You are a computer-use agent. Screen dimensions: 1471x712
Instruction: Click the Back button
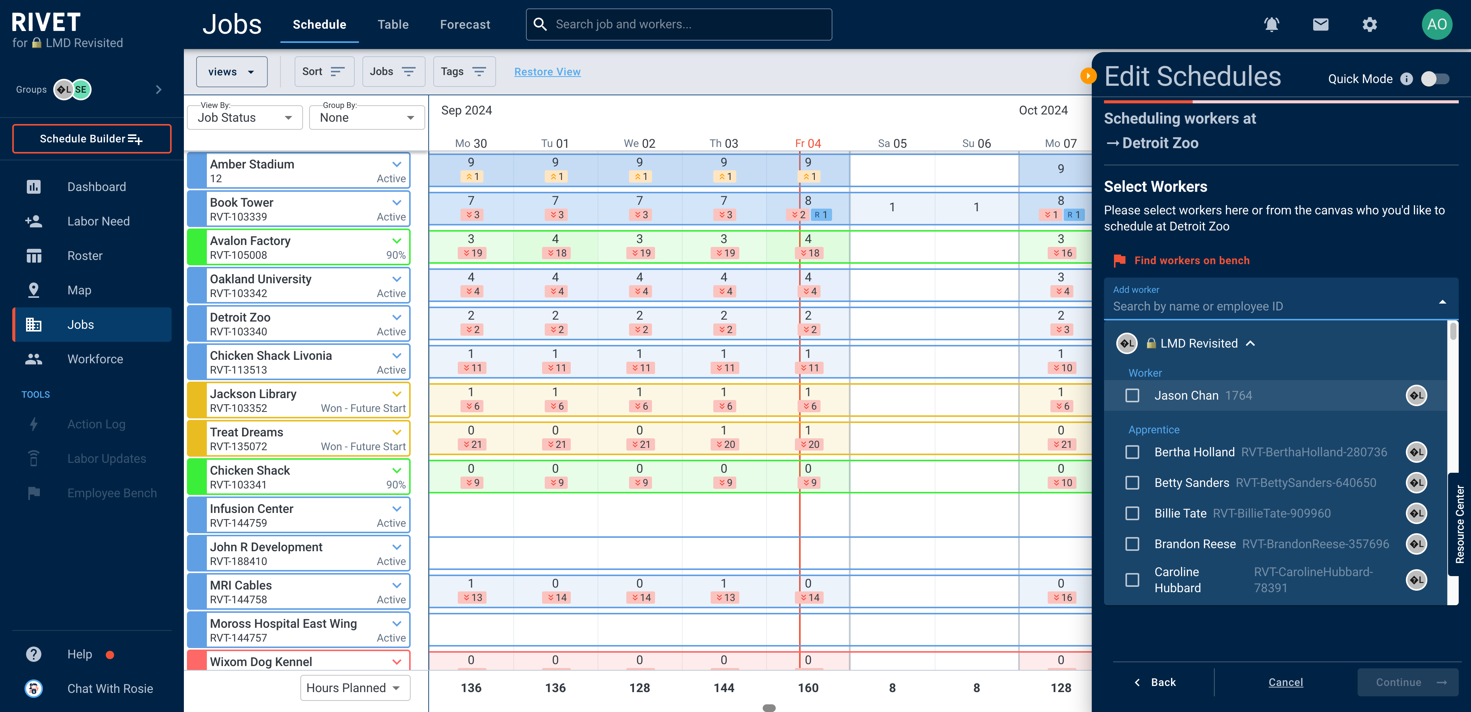pyautogui.click(x=1155, y=682)
